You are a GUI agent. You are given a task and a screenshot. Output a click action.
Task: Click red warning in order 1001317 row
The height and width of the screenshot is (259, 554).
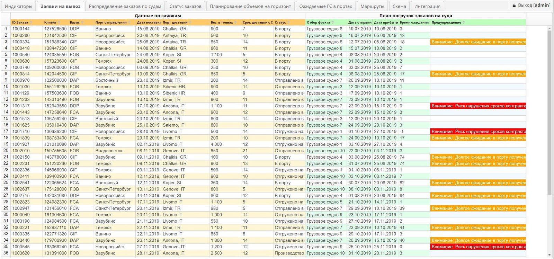[478, 106]
